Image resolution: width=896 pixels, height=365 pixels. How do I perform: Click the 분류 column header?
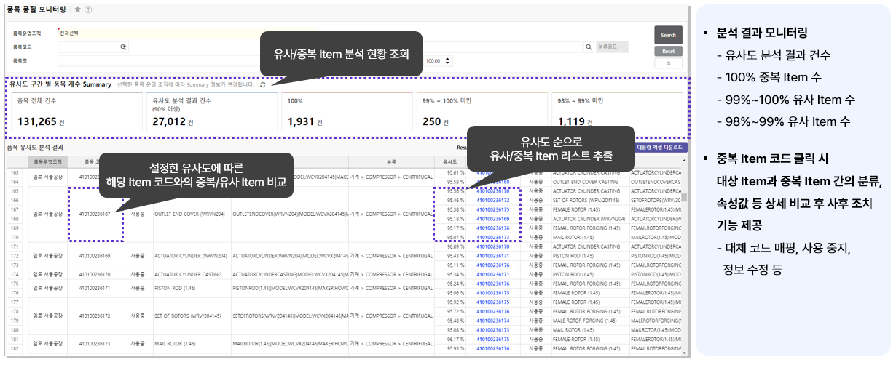coord(391,161)
